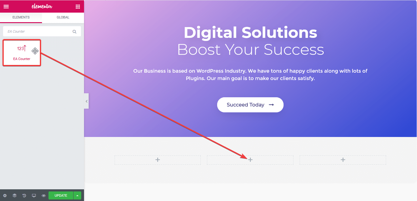Add widget to the right column
This screenshot has height=201, width=417.
[x=343, y=160]
